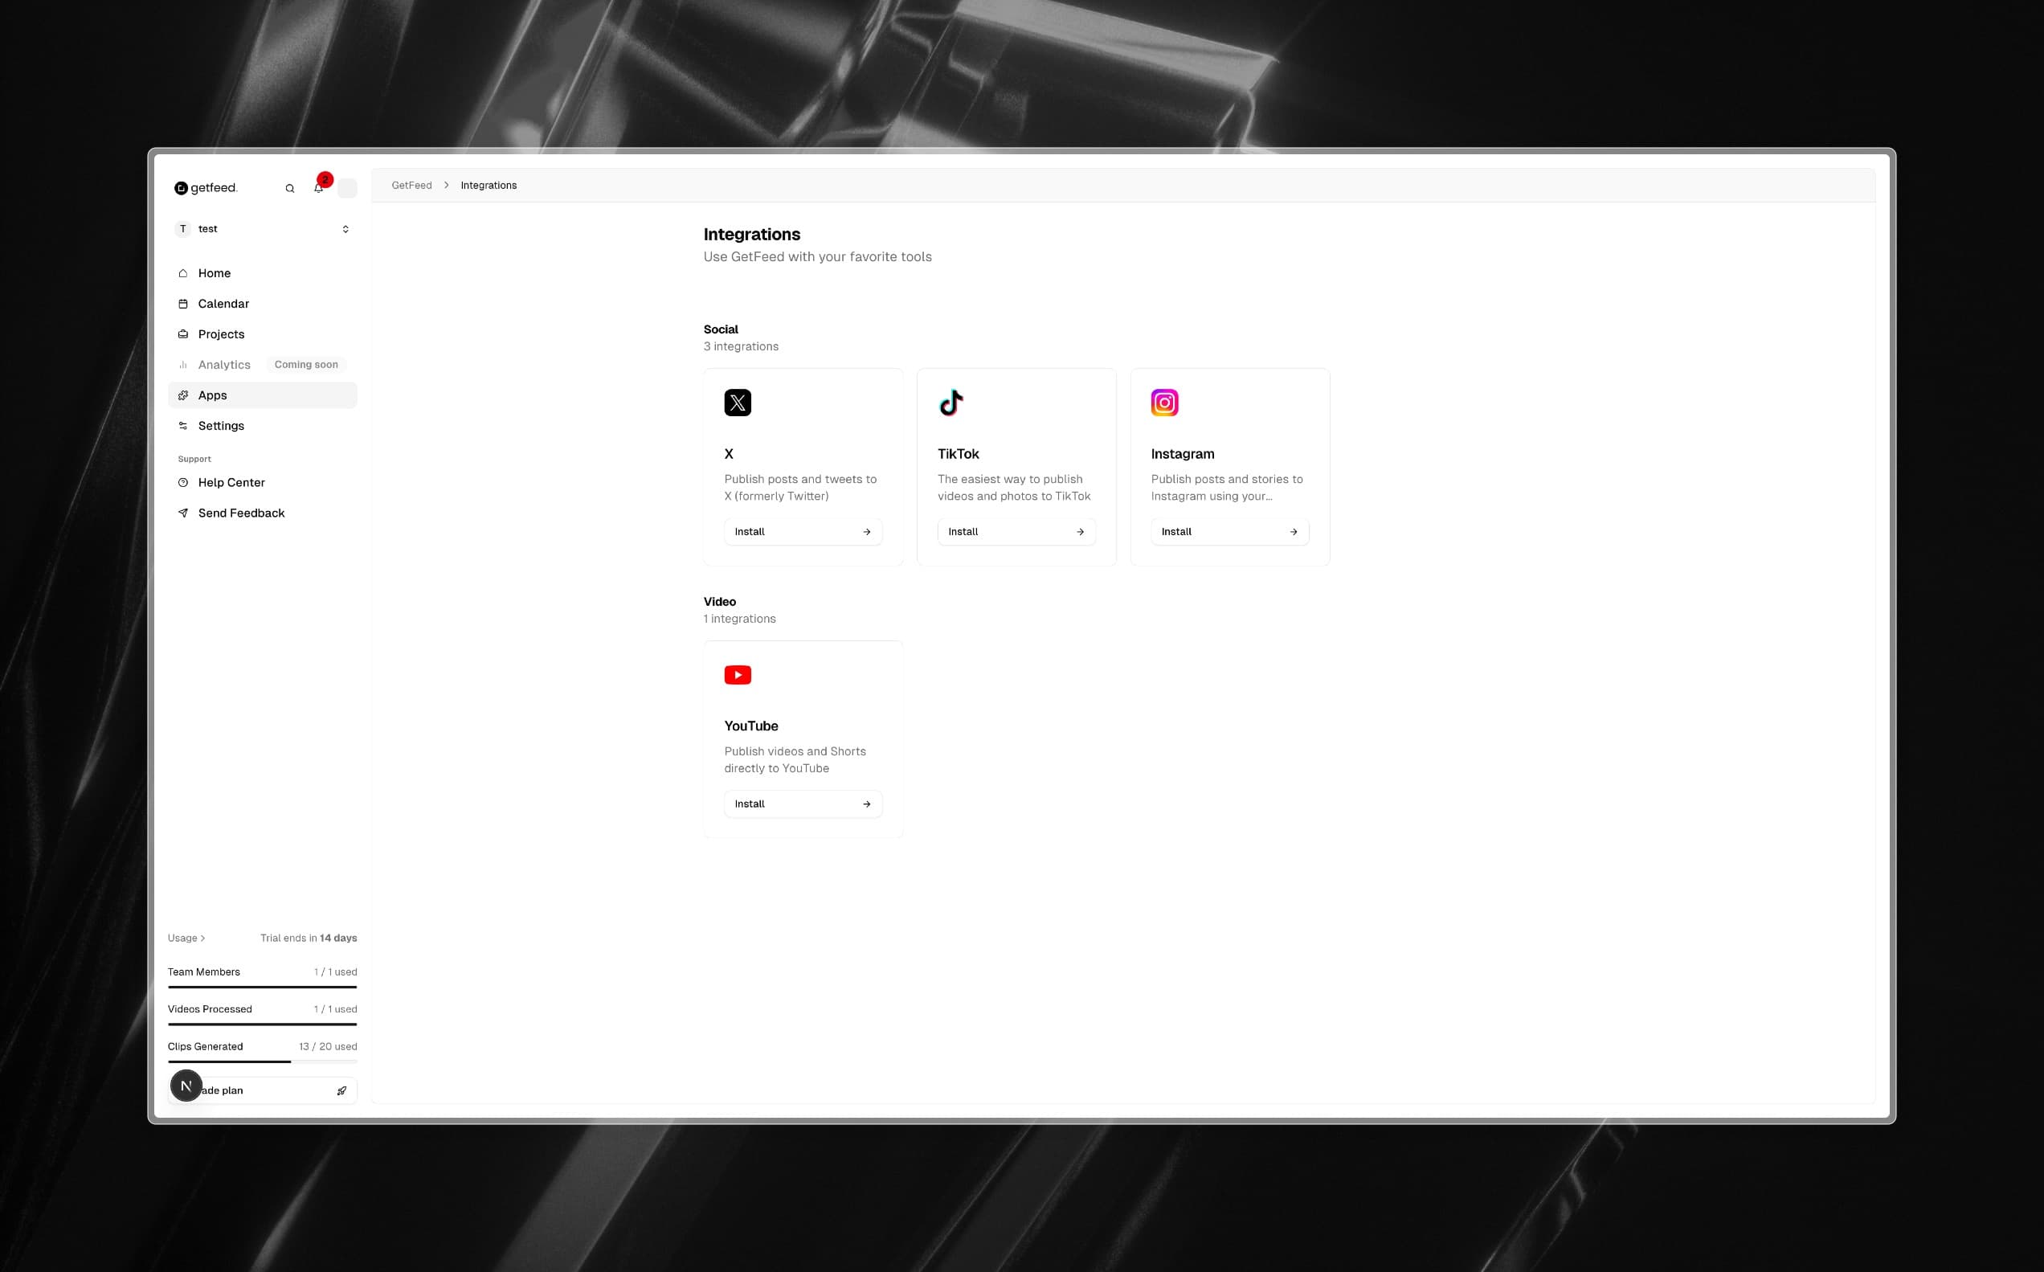
Task: Select the Home icon in the sidebar
Action: [183, 272]
